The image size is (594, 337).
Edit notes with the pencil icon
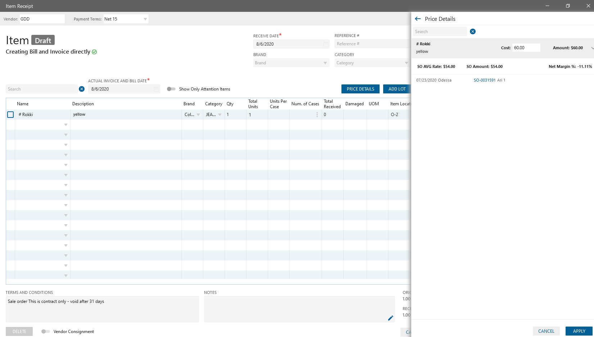[x=390, y=318]
